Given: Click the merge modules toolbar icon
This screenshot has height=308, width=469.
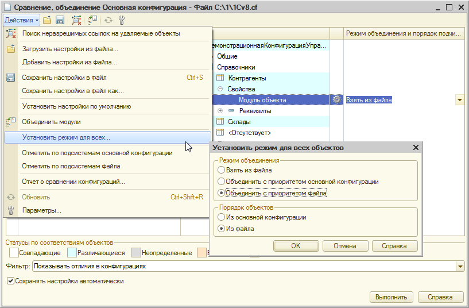Looking at the screenshot, I should pos(92,20).
